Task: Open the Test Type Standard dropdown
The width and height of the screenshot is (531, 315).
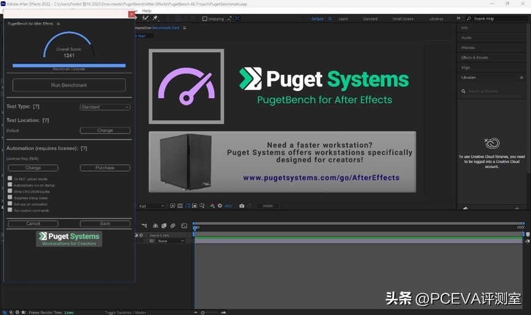Action: point(105,107)
